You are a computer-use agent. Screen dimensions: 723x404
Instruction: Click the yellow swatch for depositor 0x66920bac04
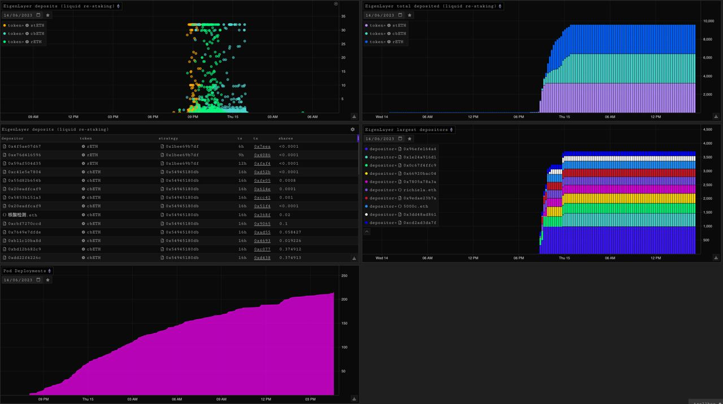click(x=367, y=174)
